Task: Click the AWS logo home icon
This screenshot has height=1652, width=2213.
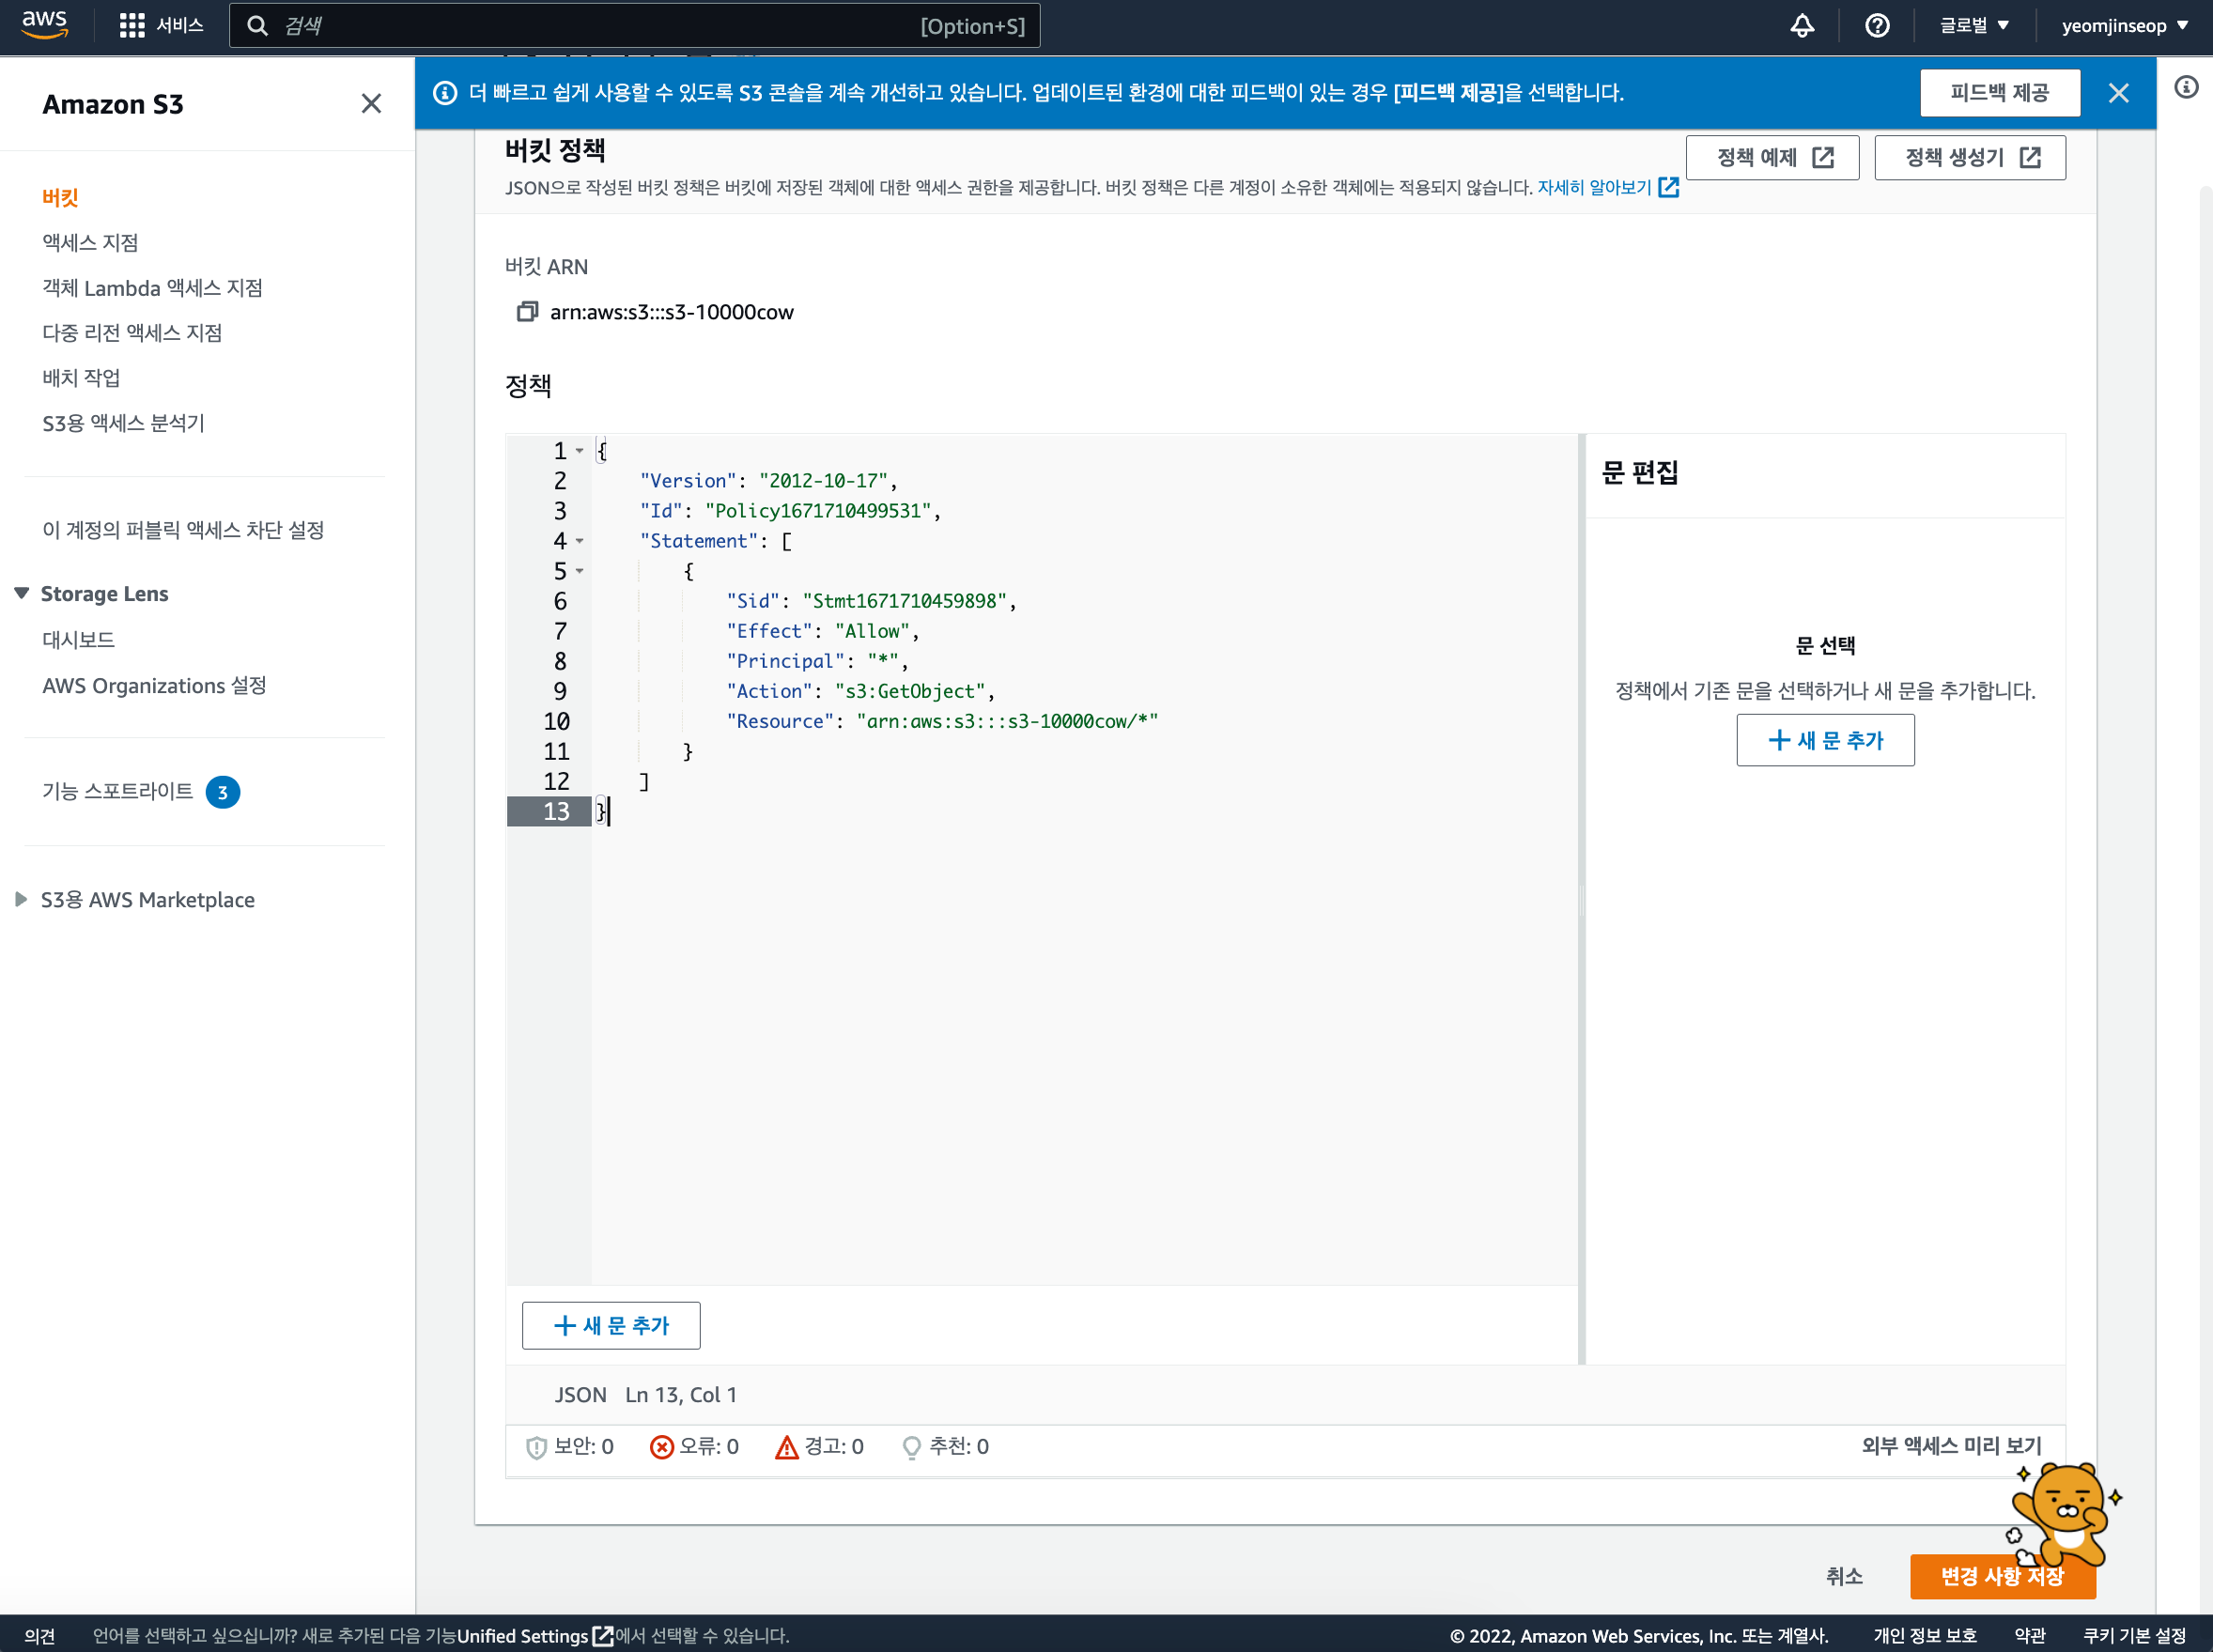Action: (x=44, y=24)
